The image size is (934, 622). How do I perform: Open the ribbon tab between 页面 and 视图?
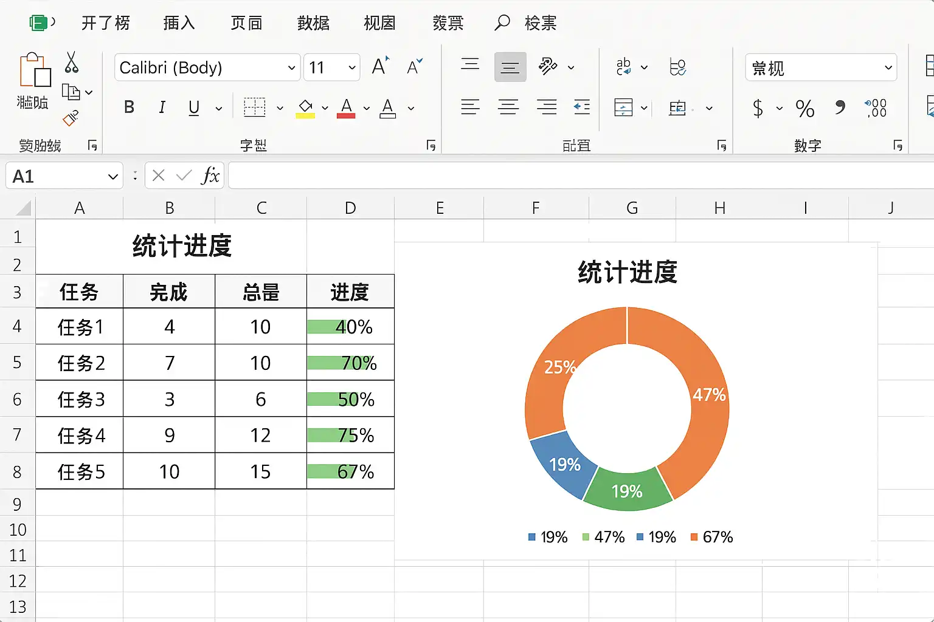[x=313, y=23]
